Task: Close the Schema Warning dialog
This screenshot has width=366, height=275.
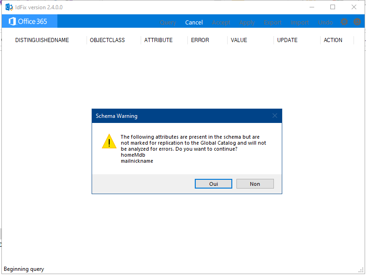Action: [x=275, y=116]
